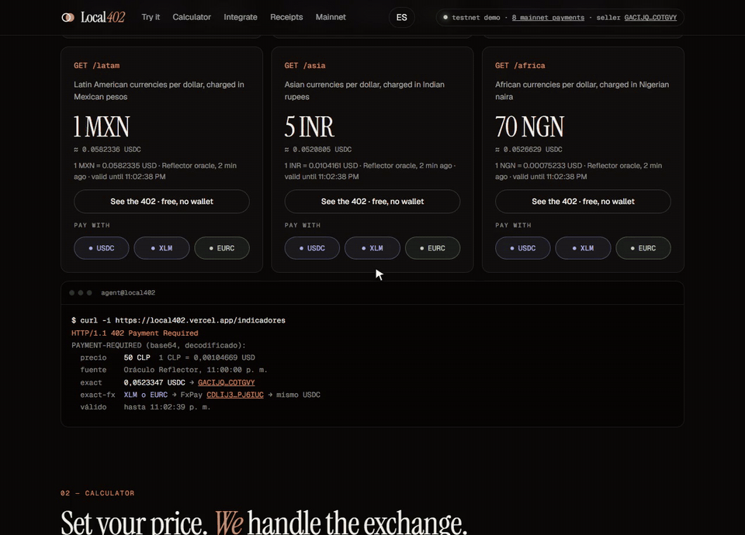
Task: Click the GET /latam endpoint label
Action: click(96, 65)
